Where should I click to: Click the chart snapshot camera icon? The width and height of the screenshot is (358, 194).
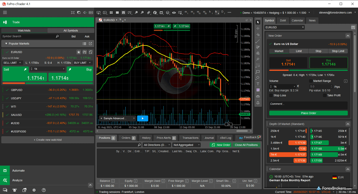pyautogui.click(x=258, y=96)
